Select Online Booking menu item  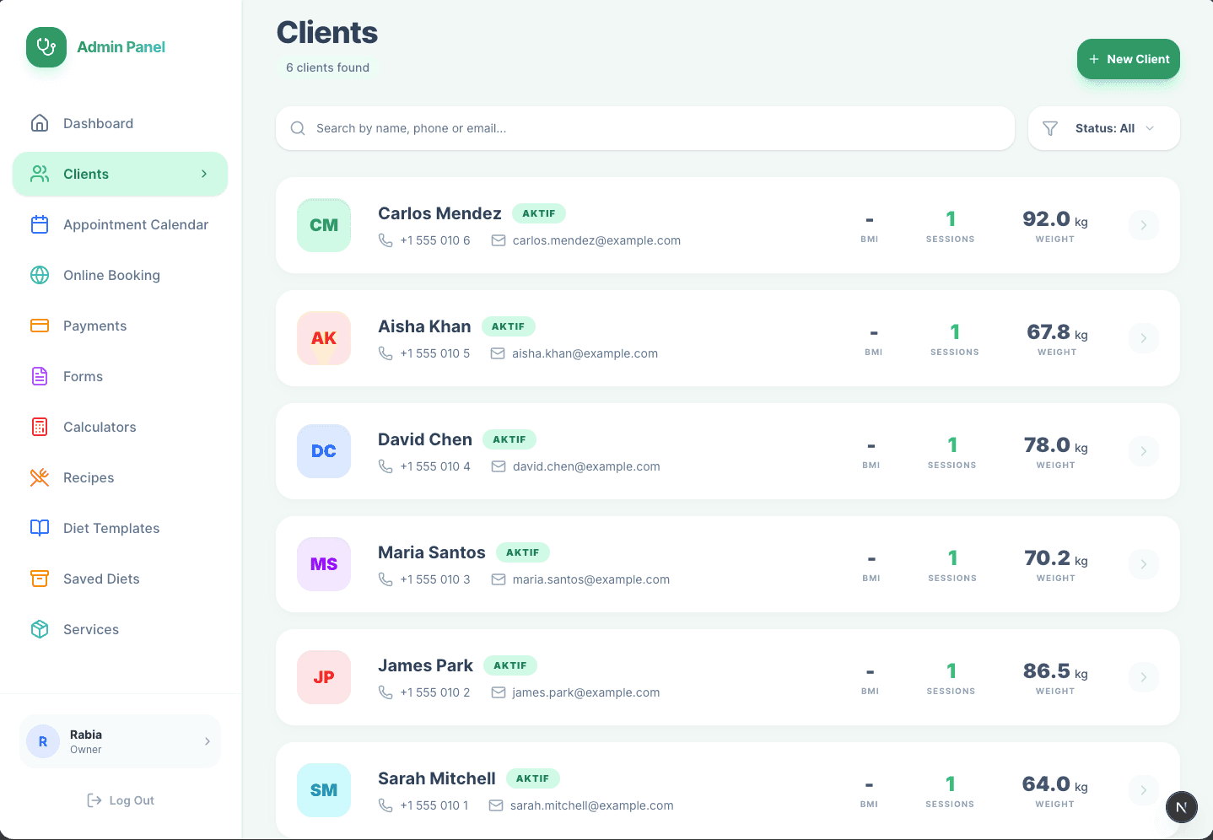(x=120, y=275)
